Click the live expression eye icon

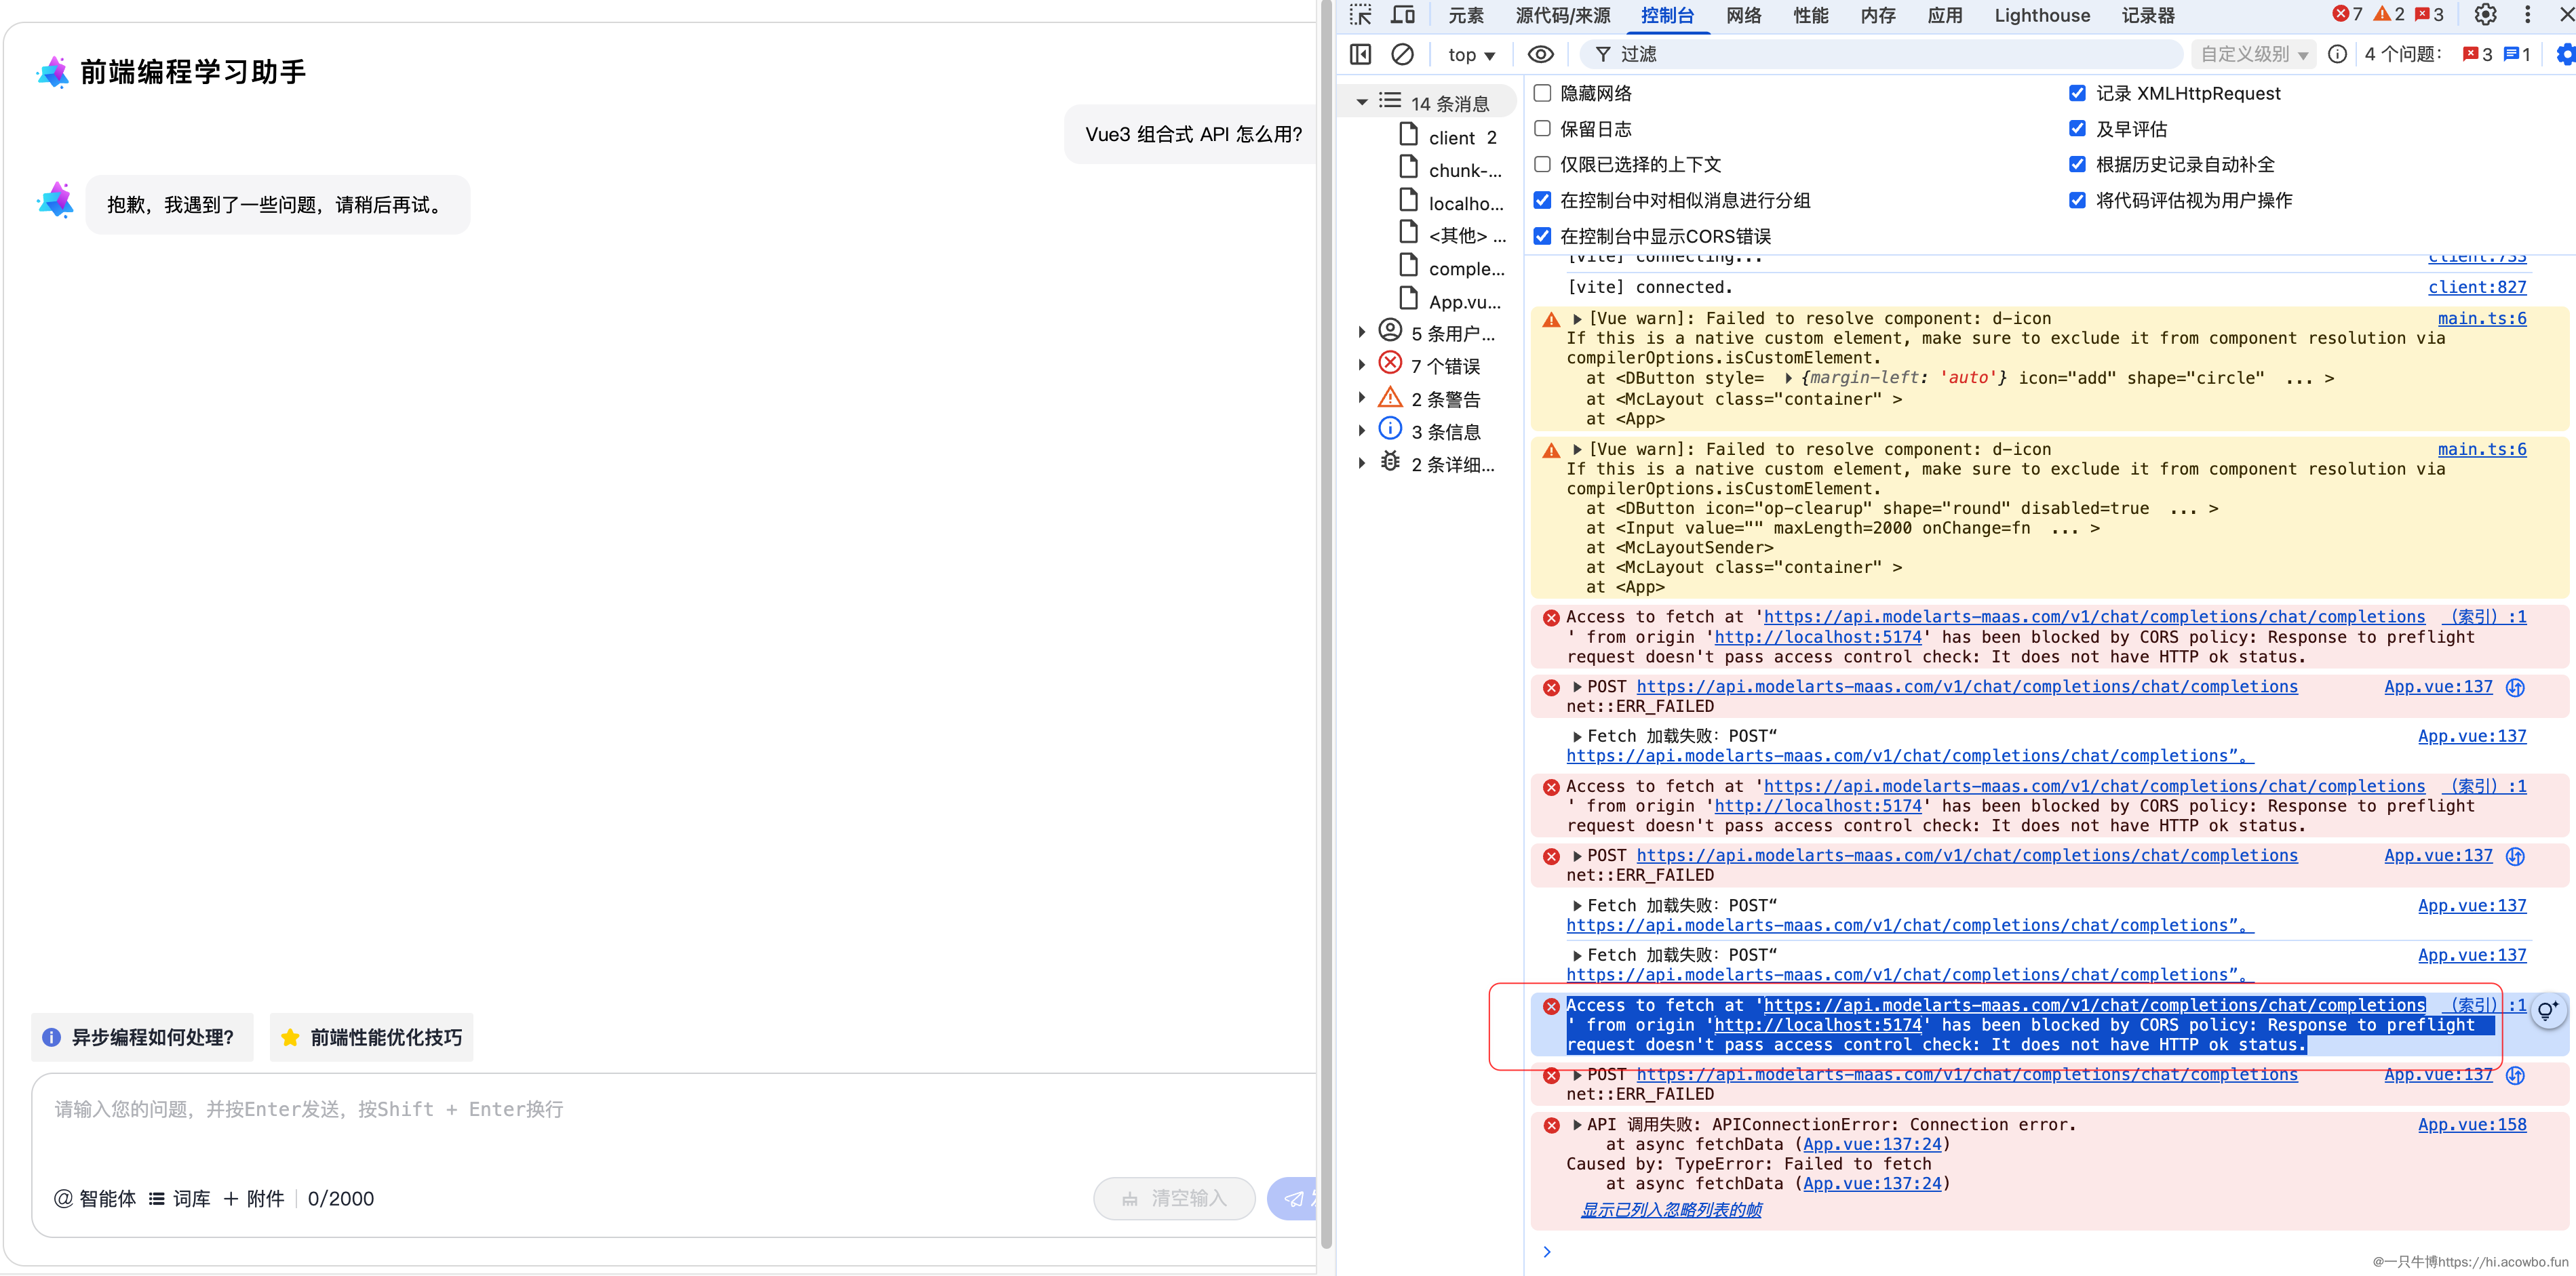[1540, 54]
